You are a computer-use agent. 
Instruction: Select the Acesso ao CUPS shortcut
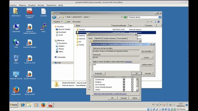click(30, 59)
